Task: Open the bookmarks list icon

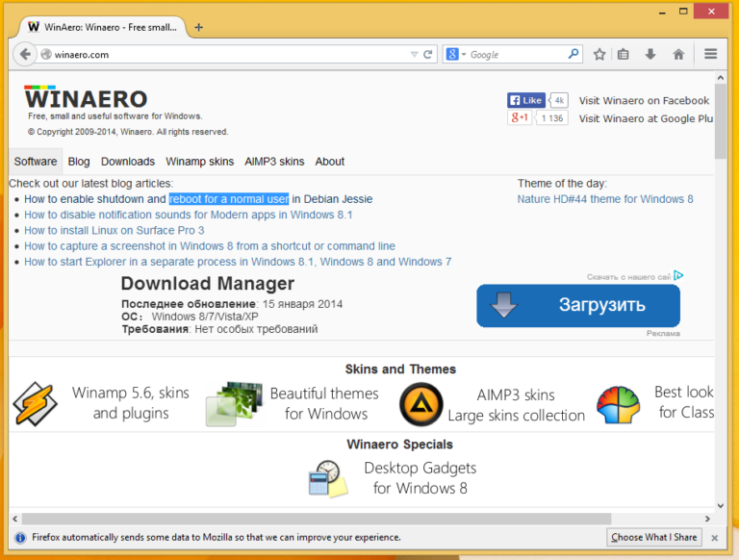Action: 624,55
